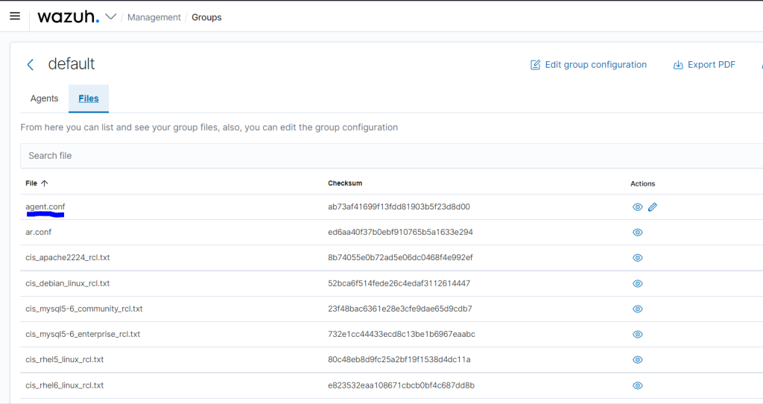Select the Files tab
The width and height of the screenshot is (763, 404).
pos(89,98)
